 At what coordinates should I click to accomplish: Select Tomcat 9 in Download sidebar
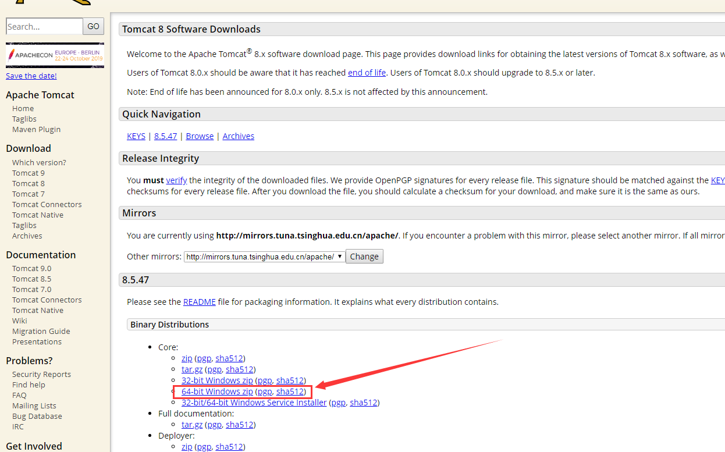(x=29, y=173)
